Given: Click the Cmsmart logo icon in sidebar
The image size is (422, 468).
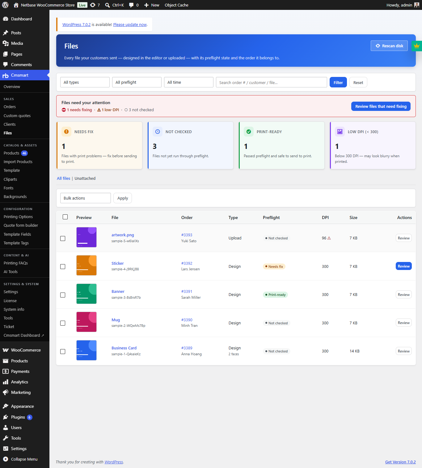Looking at the screenshot, I should 6,75.
